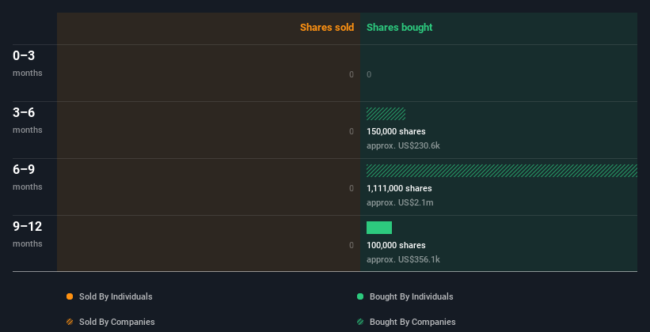Click the 9–12 months row label
Viewport: 650px width, 332px height.
coord(28,234)
